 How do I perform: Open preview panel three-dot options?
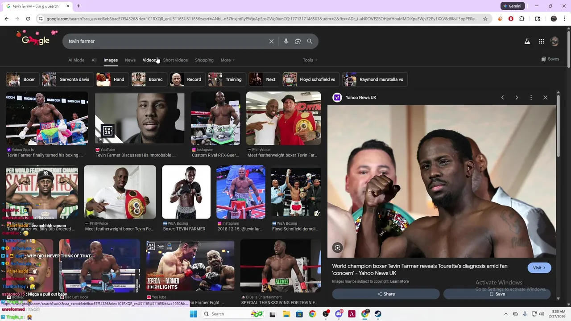coord(531,98)
